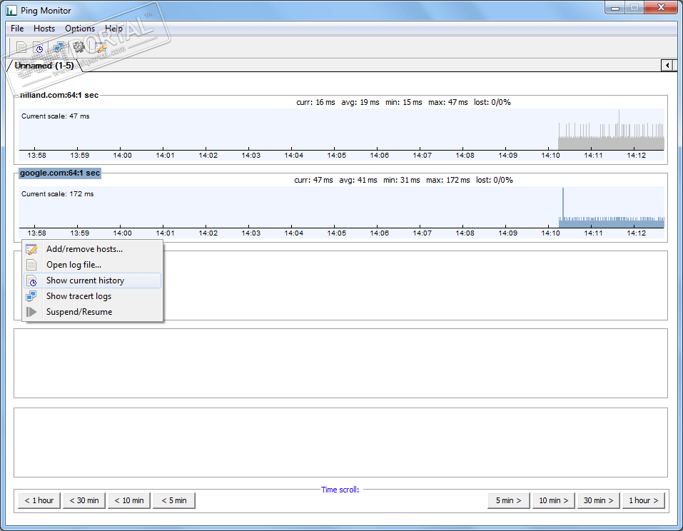Viewport: 683px width, 531px height.
Task: Click the play/pause icon beside Suspend/Resume
Action: 31,312
